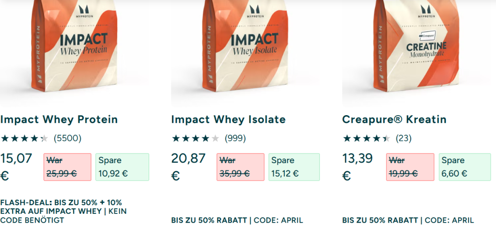The width and height of the screenshot is (496, 226).
Task: Open the Creapure® Kreatin product link
Action: tap(394, 120)
